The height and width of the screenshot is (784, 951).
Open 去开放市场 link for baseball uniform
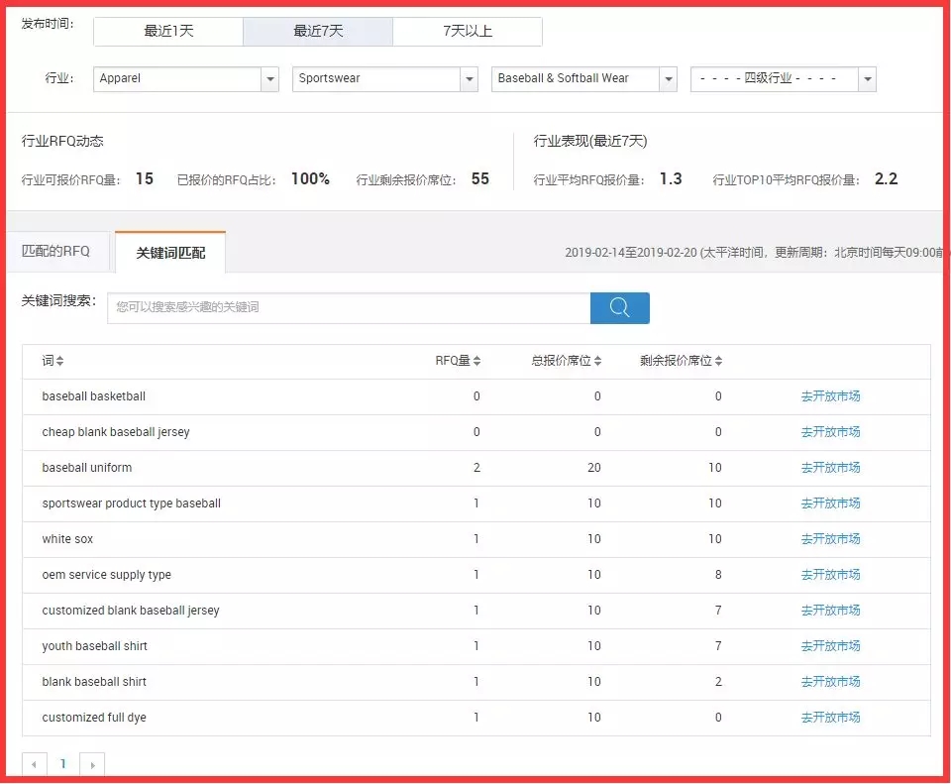point(830,468)
